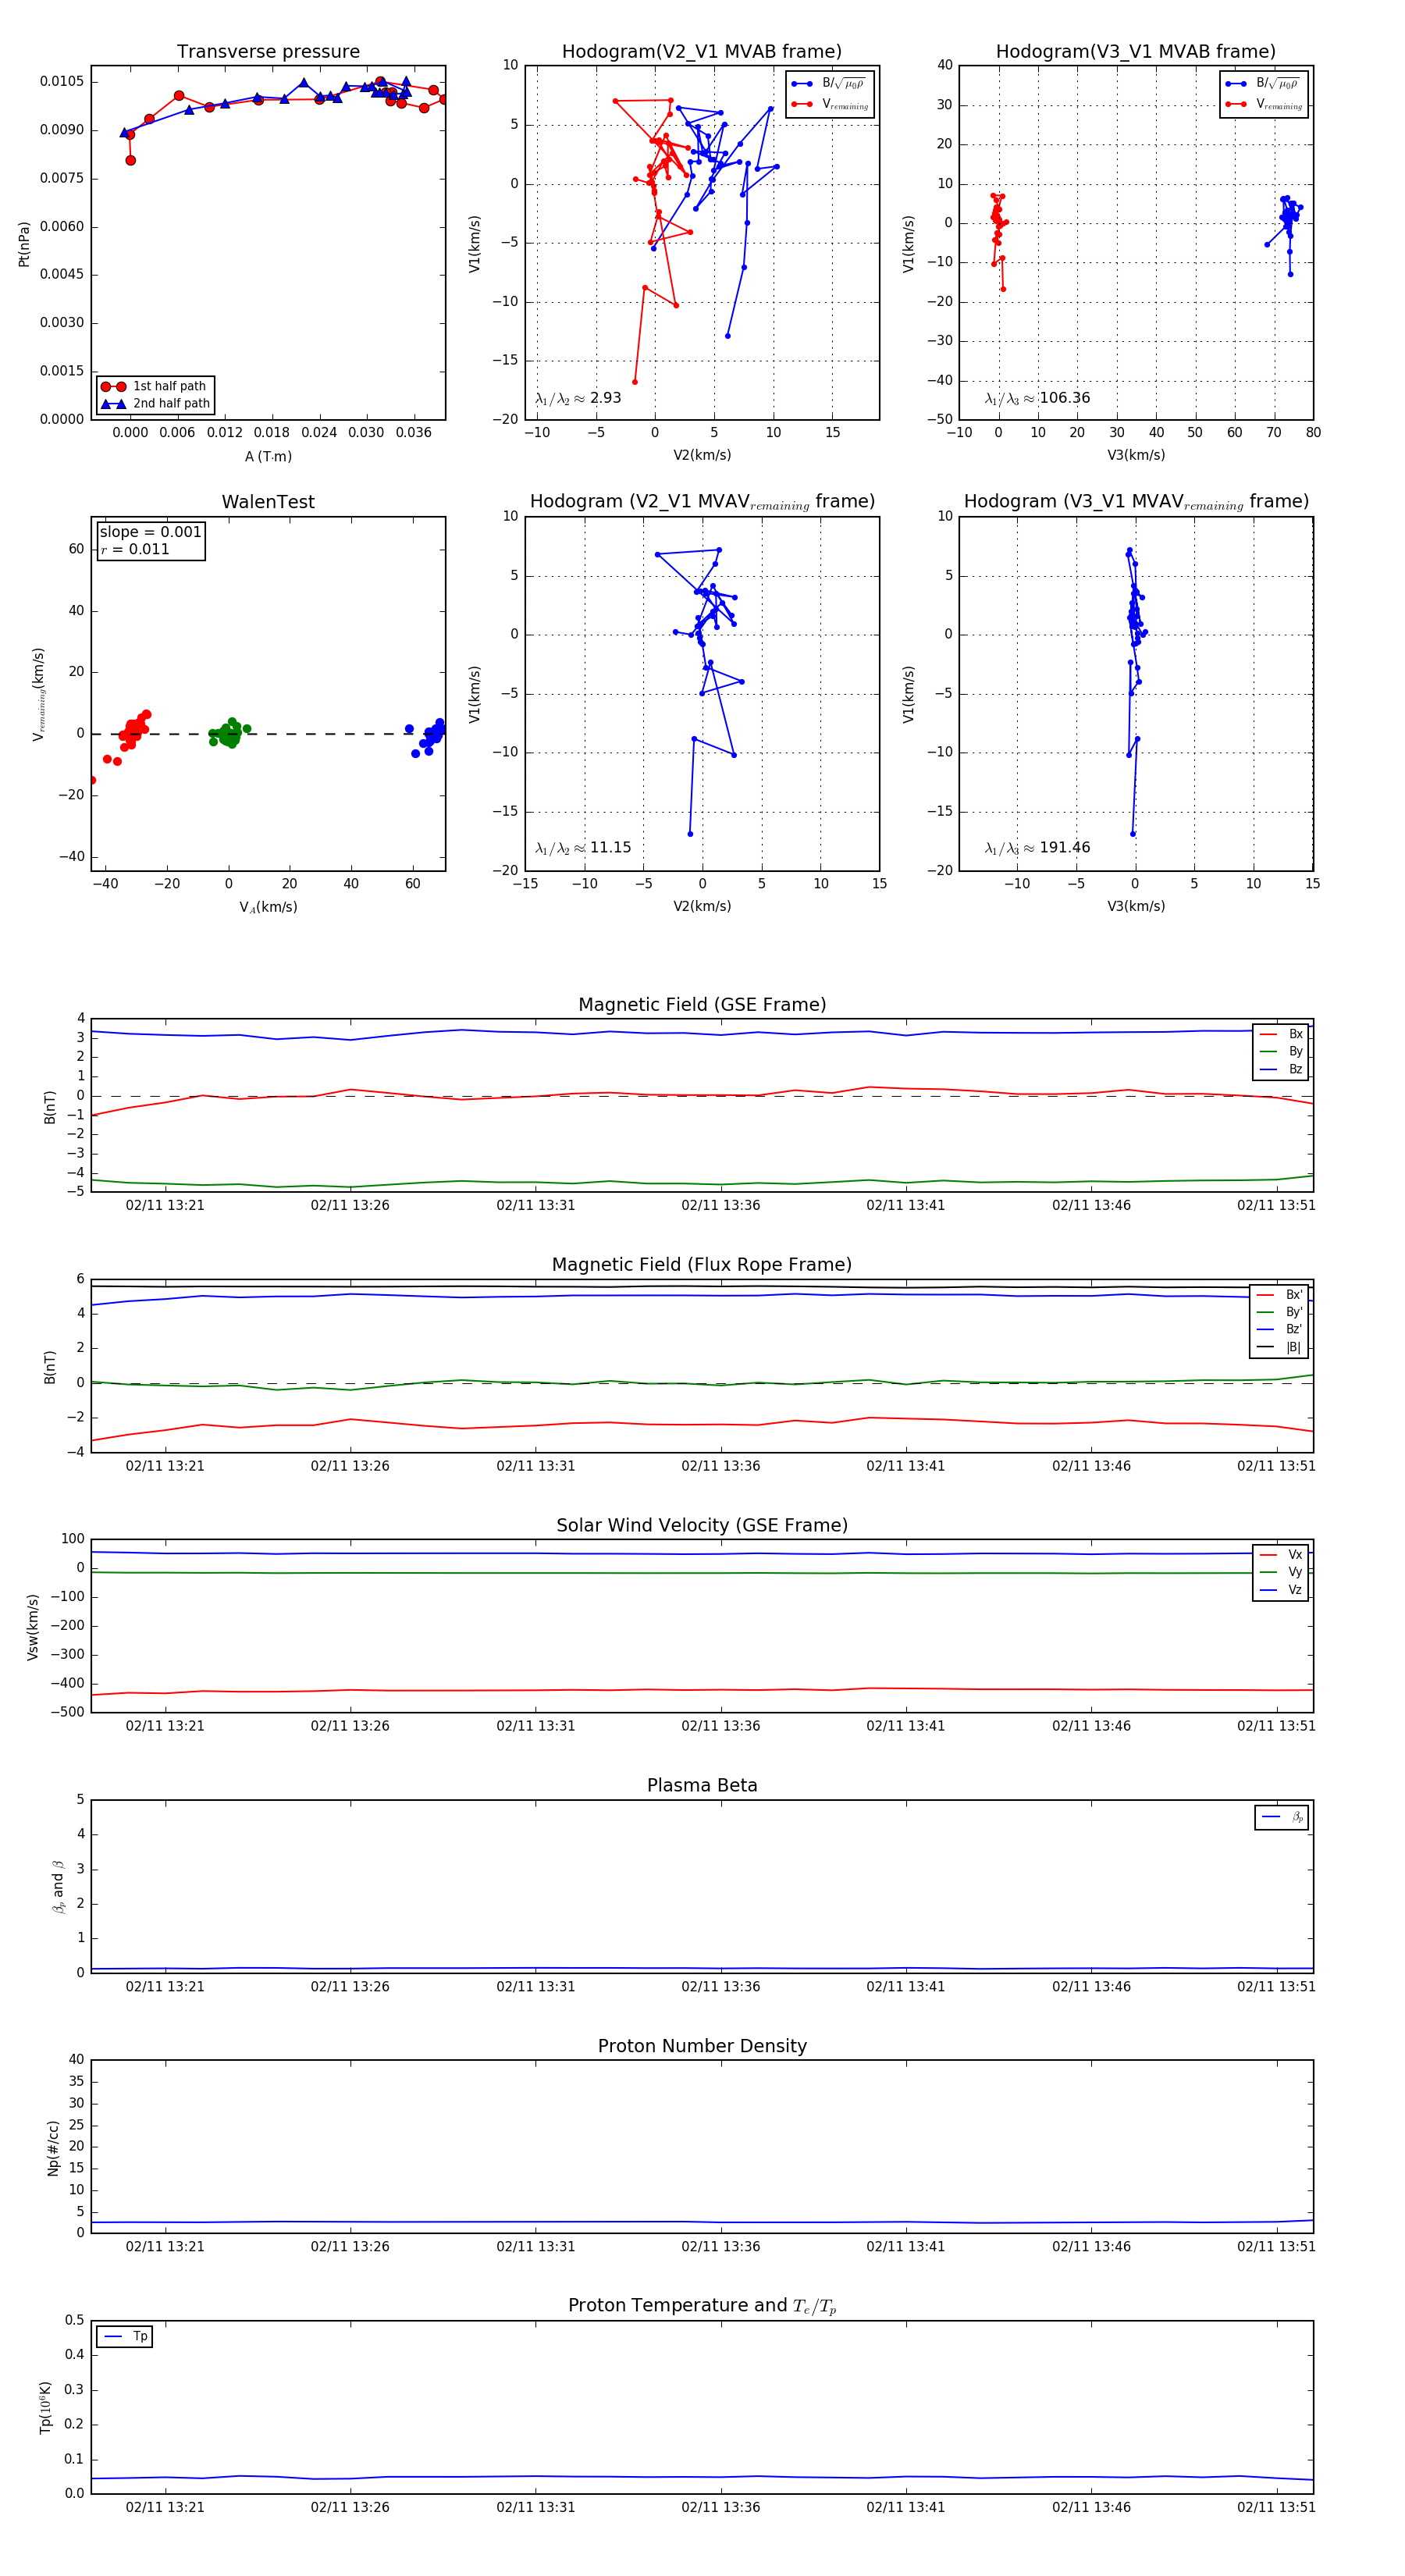Click the "1st half path" legend entry
This screenshot has height=2576, width=1405.
coord(156,386)
